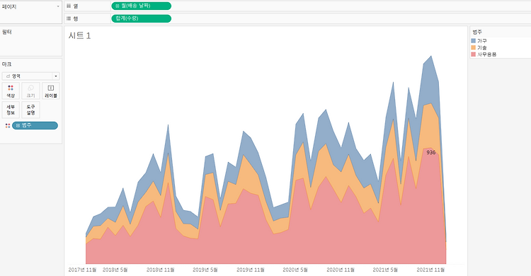This screenshot has height=276, width=531.
Task: Click the 936 data label on chart
Action: pyautogui.click(x=430, y=152)
